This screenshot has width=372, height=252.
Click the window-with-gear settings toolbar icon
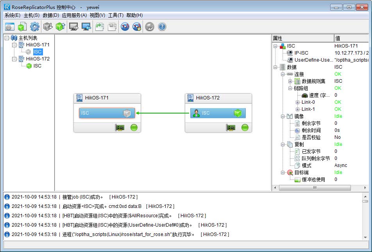pyautogui.click(x=10, y=27)
